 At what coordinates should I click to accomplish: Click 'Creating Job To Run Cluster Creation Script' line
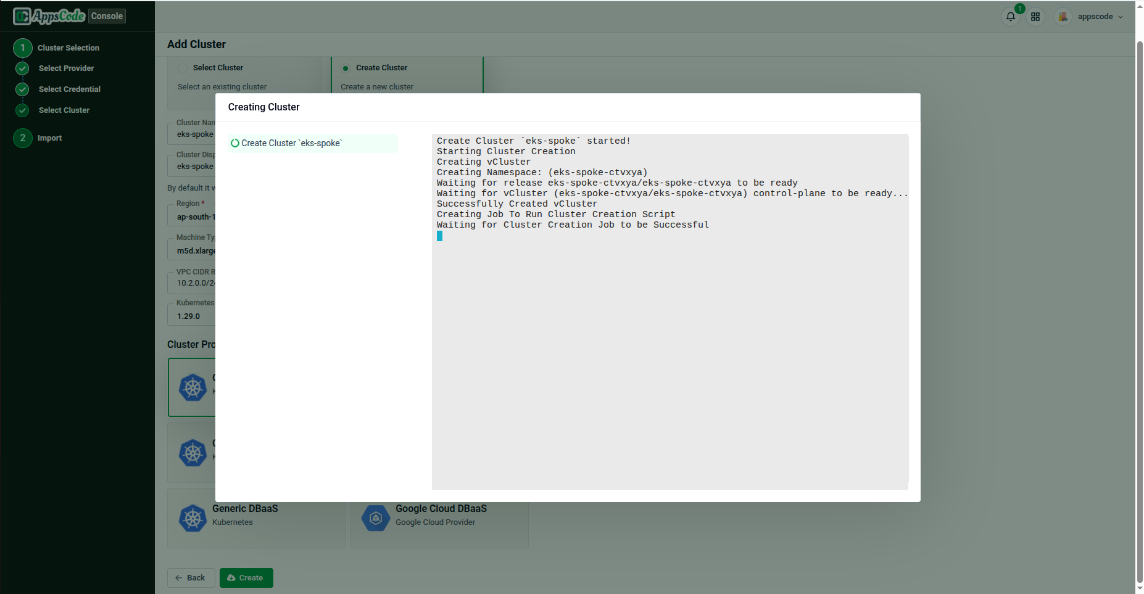pyautogui.click(x=556, y=215)
